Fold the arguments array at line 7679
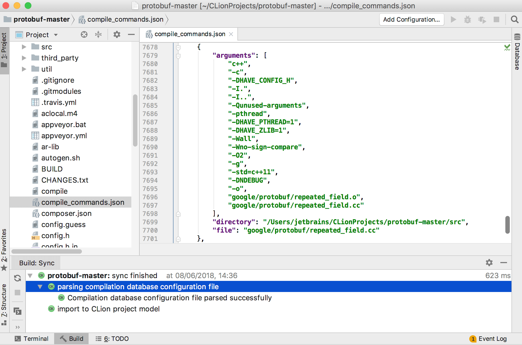522x345 pixels. (x=178, y=56)
